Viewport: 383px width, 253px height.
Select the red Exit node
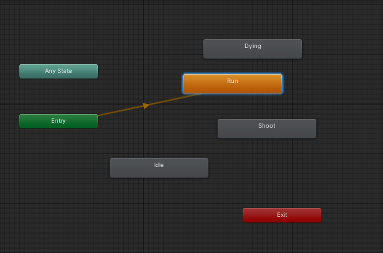282,215
